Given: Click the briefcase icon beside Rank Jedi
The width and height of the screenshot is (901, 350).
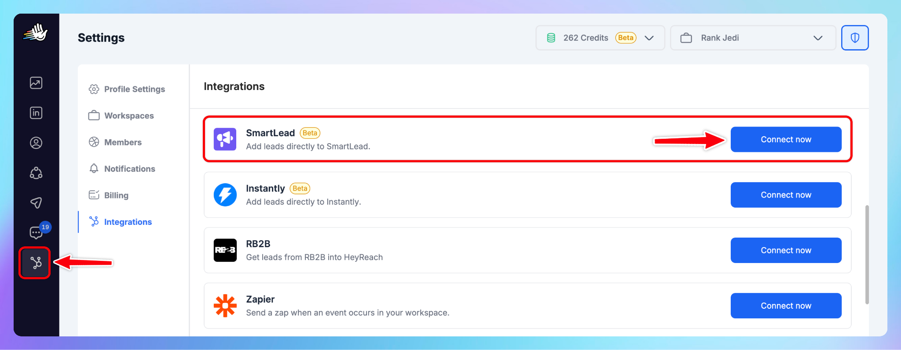Looking at the screenshot, I should pos(686,38).
